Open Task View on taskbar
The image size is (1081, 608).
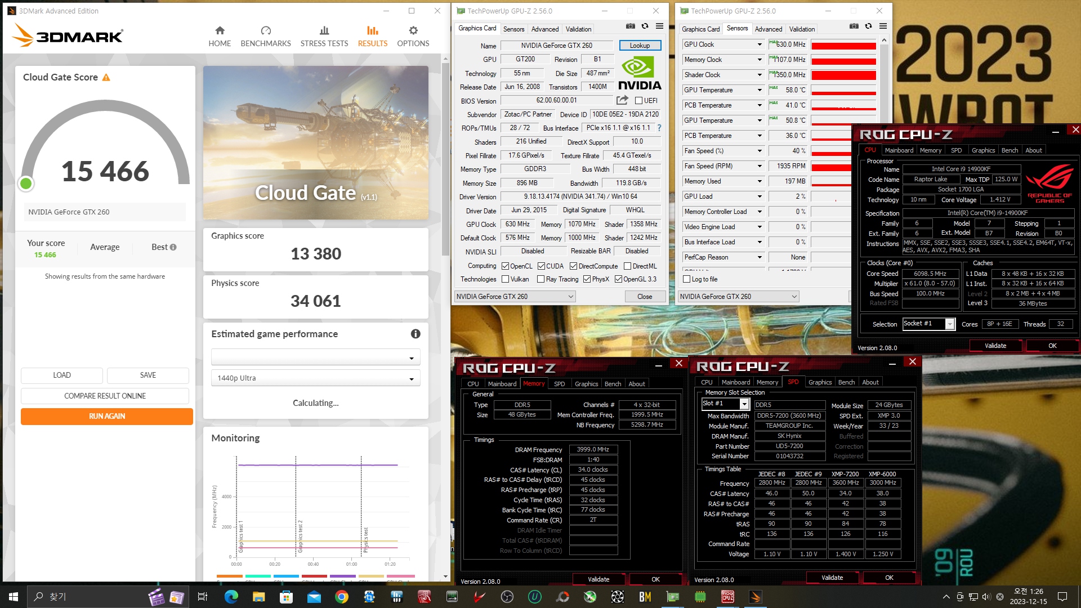tap(203, 597)
